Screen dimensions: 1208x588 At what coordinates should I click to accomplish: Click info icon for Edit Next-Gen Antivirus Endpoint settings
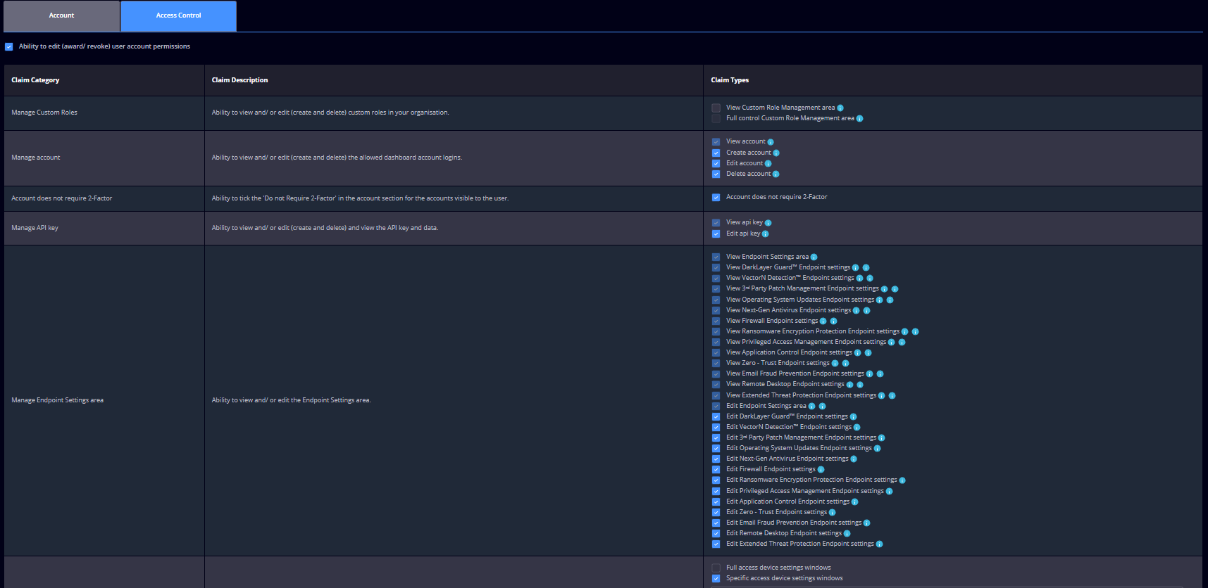[854, 459]
